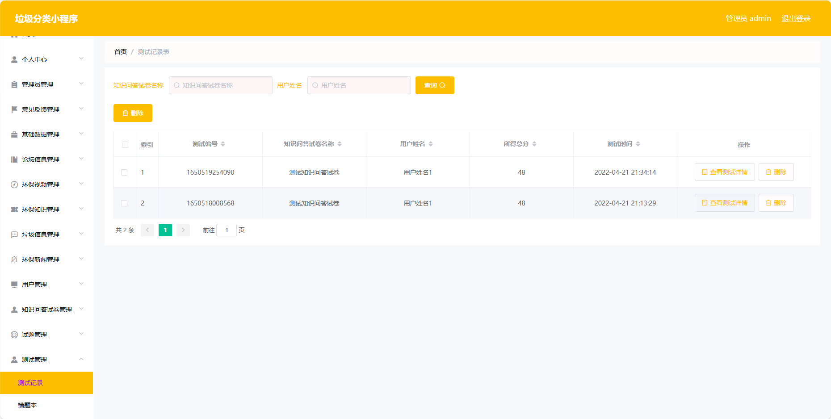Click the previous page arrow

(147, 230)
